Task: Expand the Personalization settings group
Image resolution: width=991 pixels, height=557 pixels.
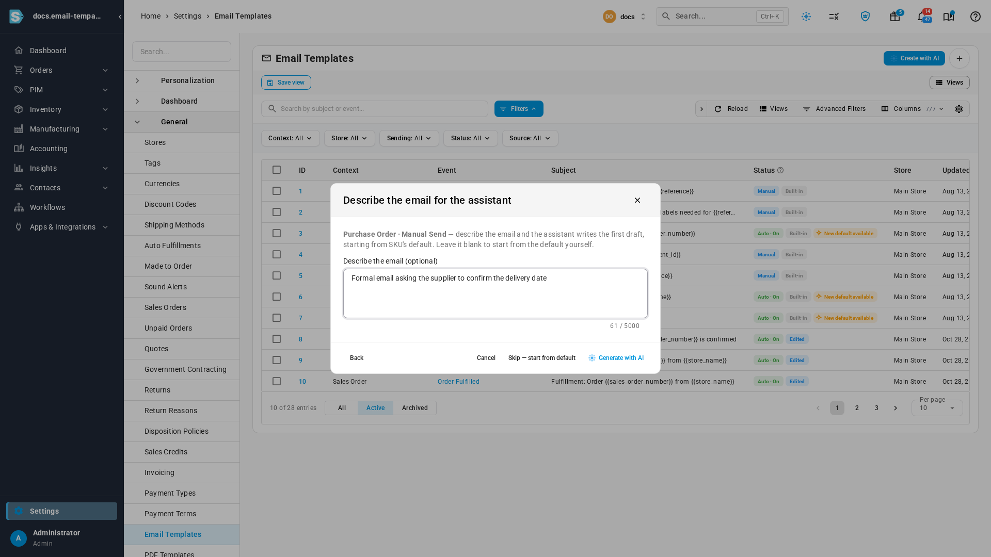Action: click(182, 80)
